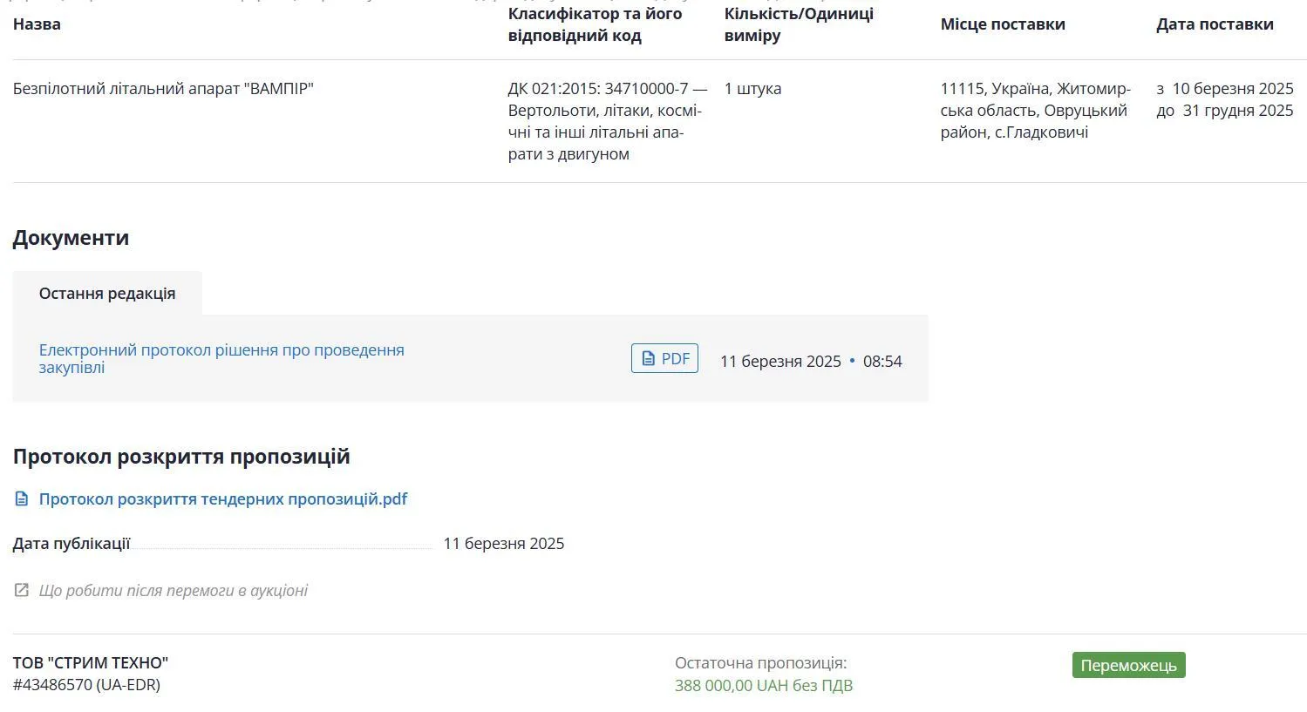Screen dimensions: 1307x712
Task: Click the document icon inside the PDF button
Action: (x=648, y=359)
